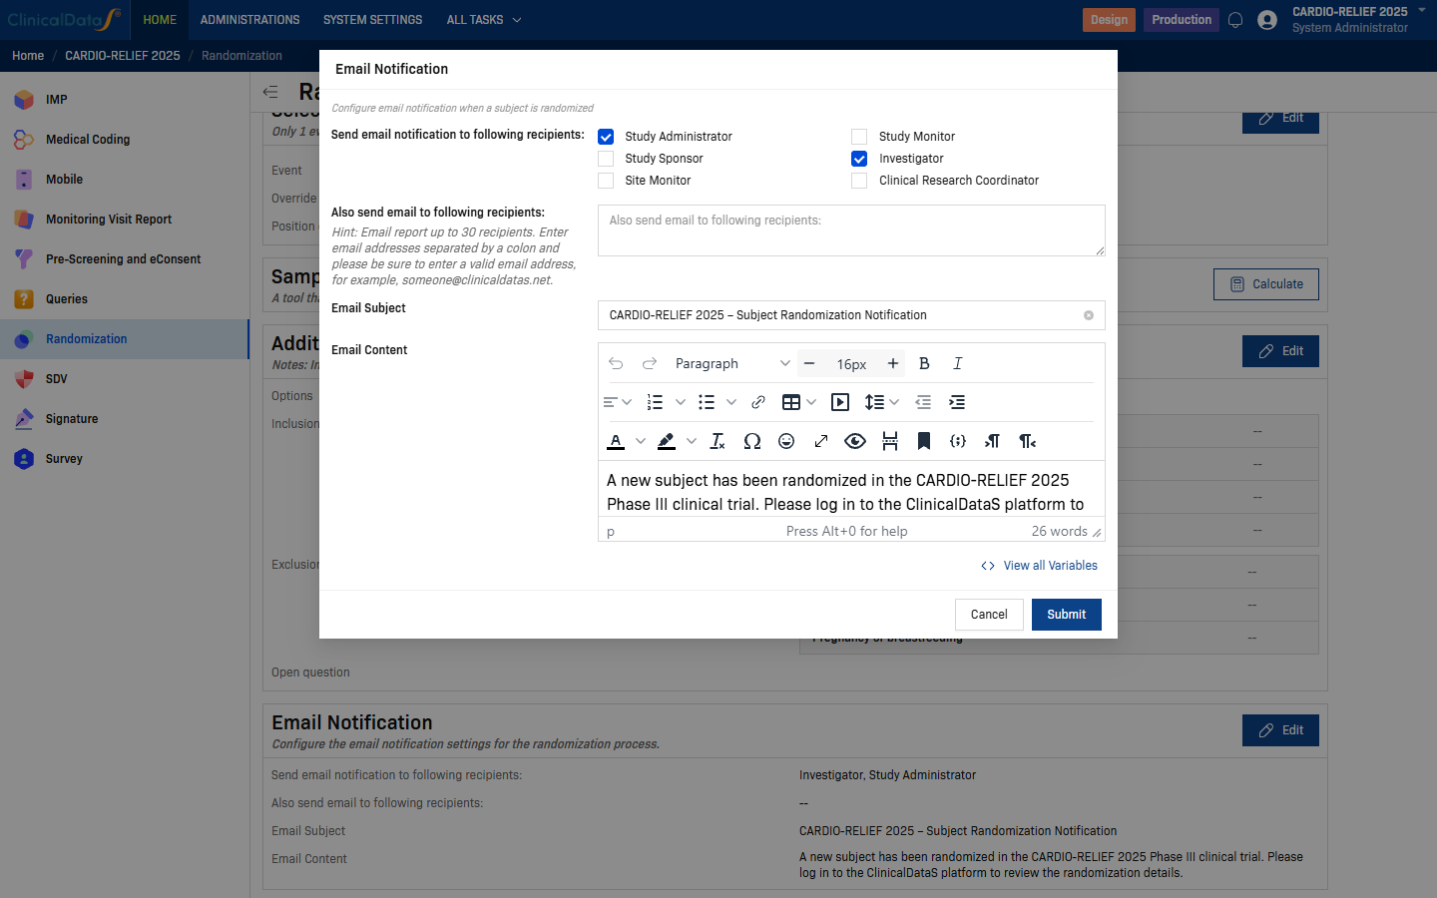Open line height dropdown

(x=882, y=402)
